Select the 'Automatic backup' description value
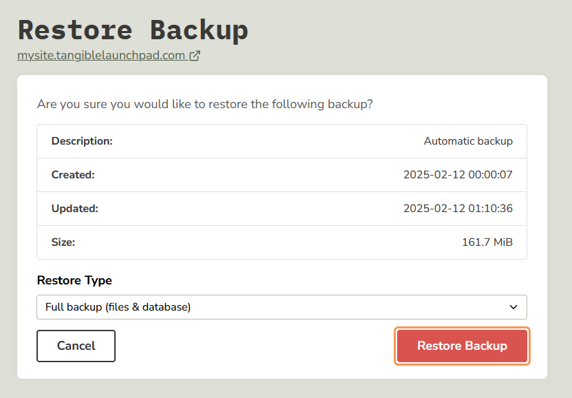572x398 pixels. pos(468,141)
